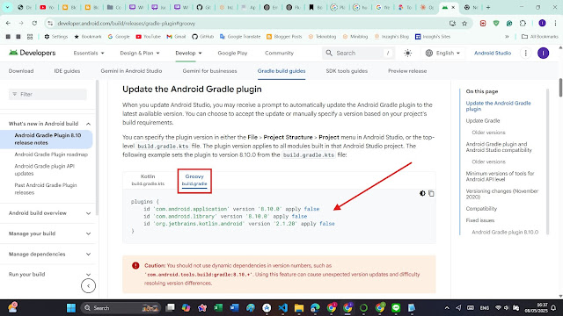Click the page vertical scrollbar

click(560, 88)
